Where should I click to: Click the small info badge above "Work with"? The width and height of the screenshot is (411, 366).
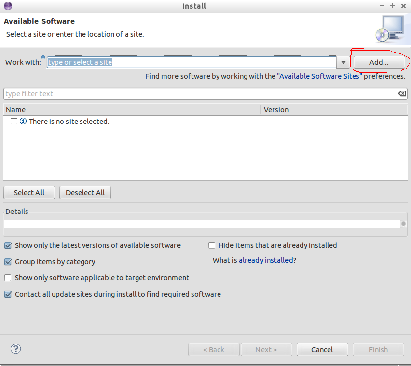(x=43, y=57)
